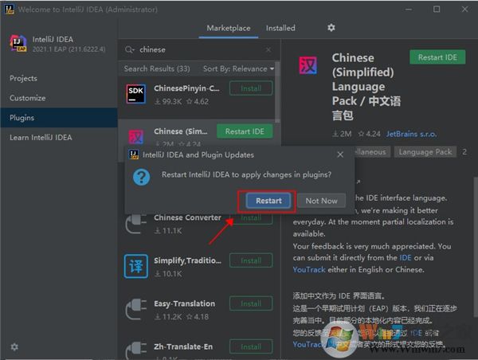Screen dimensions: 478x360
Task: Open the YouTrack link in the English description
Action: point(309,270)
